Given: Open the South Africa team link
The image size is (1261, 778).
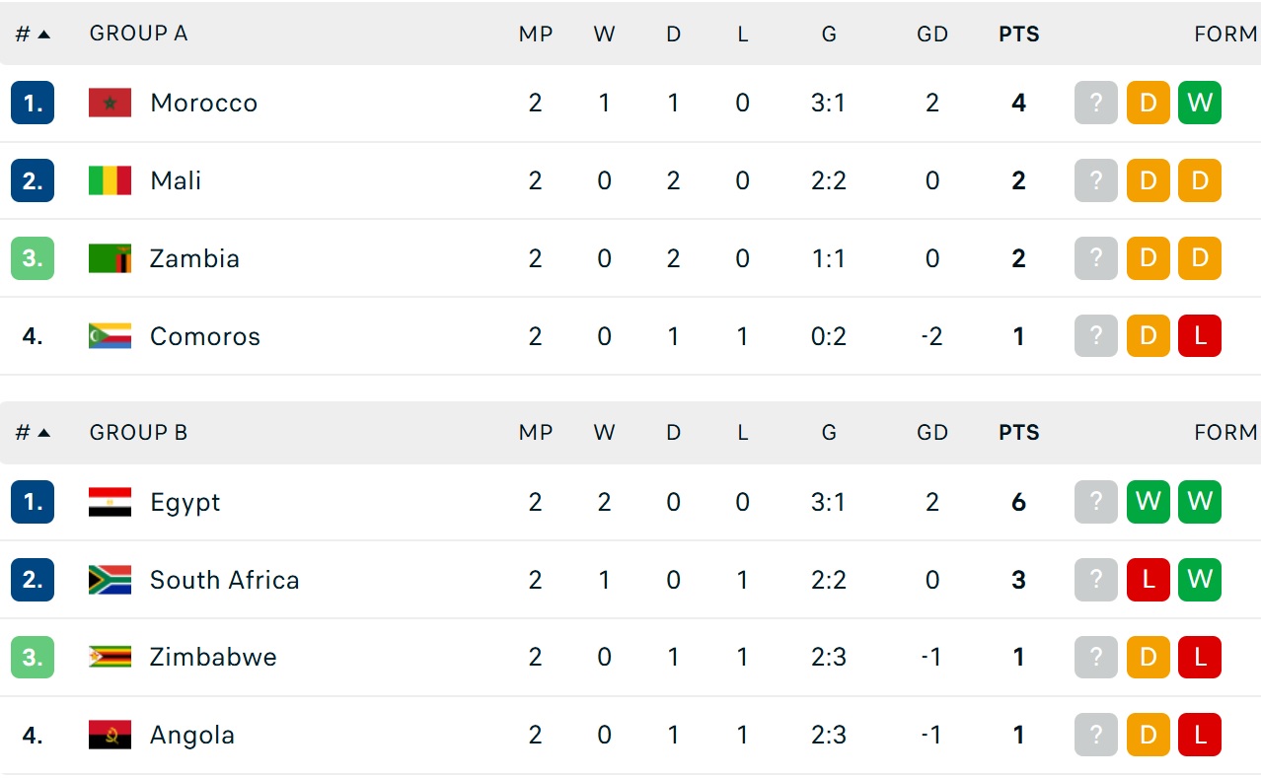Looking at the screenshot, I should pyautogui.click(x=224, y=580).
